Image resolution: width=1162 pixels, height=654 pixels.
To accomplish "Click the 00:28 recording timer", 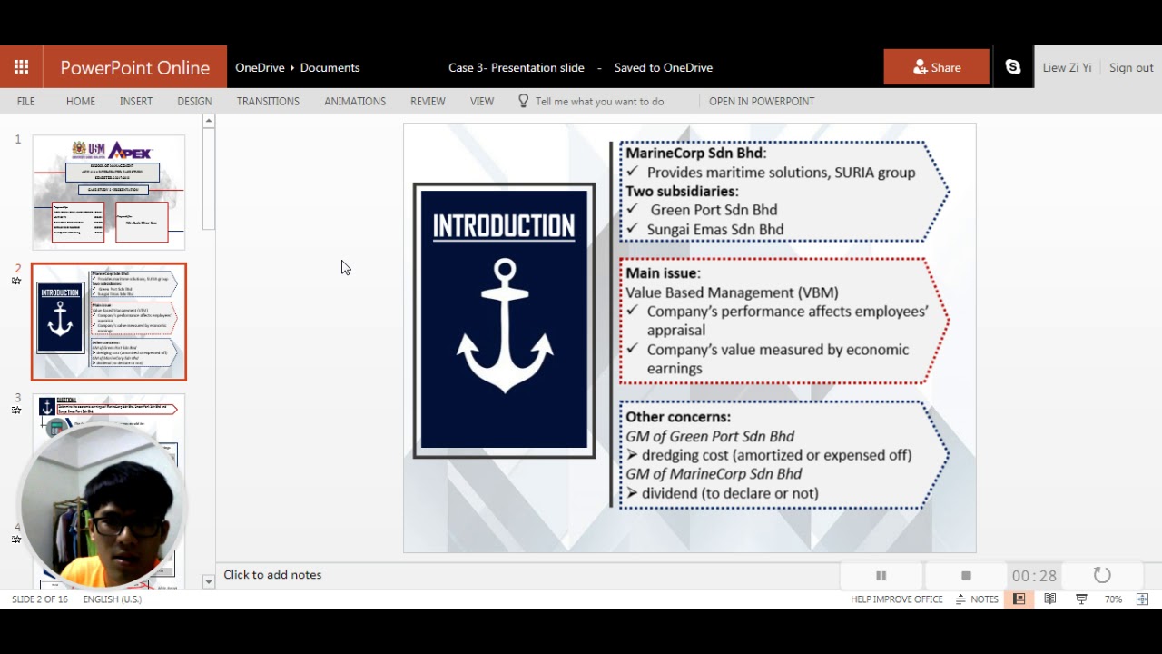I will click(x=1034, y=576).
